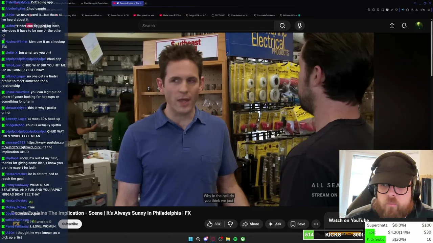The width and height of the screenshot is (433, 243).
Task: Click username pilkingtongue in chat
Action: pyautogui.click(x=16, y=76)
